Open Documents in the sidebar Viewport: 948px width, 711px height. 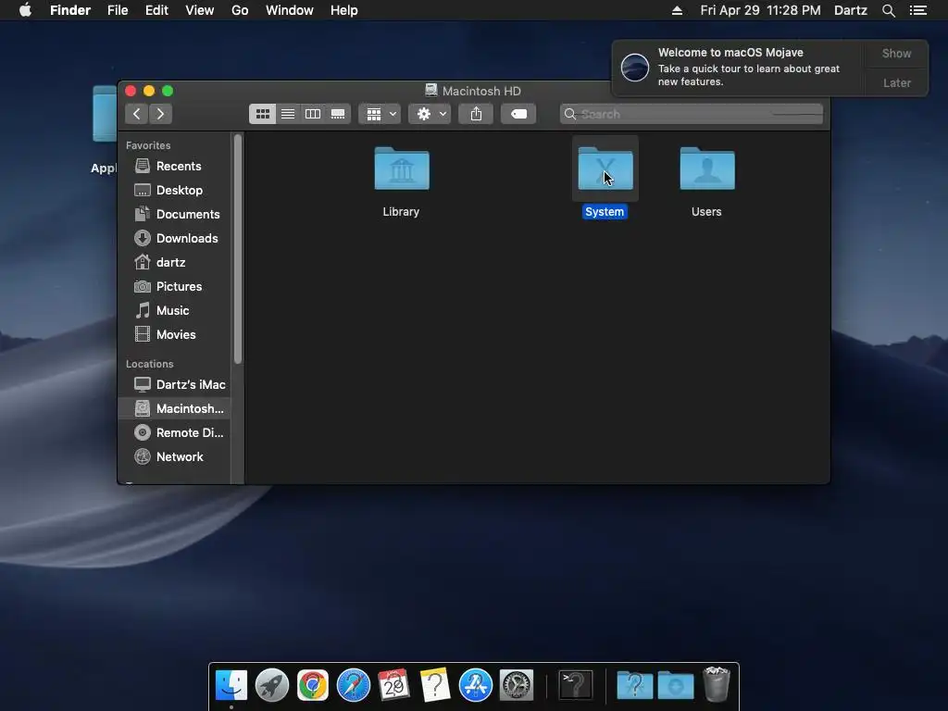pyautogui.click(x=175, y=214)
